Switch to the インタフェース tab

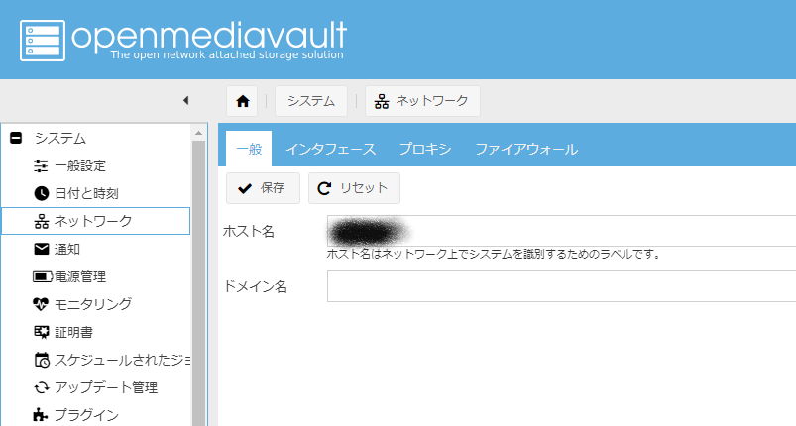pyautogui.click(x=330, y=149)
